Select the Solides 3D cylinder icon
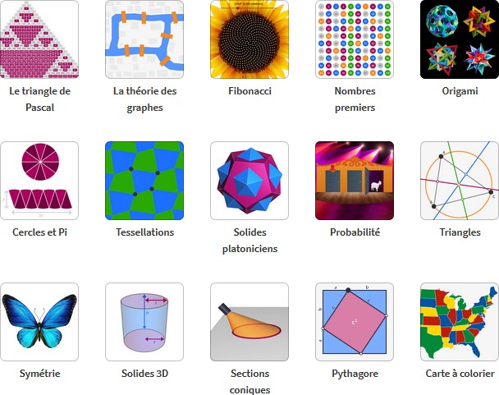The width and height of the screenshot is (499, 395). (x=144, y=322)
